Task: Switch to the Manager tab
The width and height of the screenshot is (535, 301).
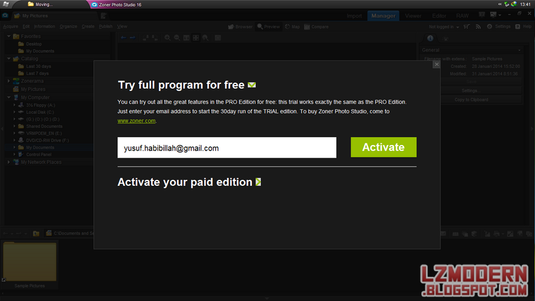Action: pos(383,16)
